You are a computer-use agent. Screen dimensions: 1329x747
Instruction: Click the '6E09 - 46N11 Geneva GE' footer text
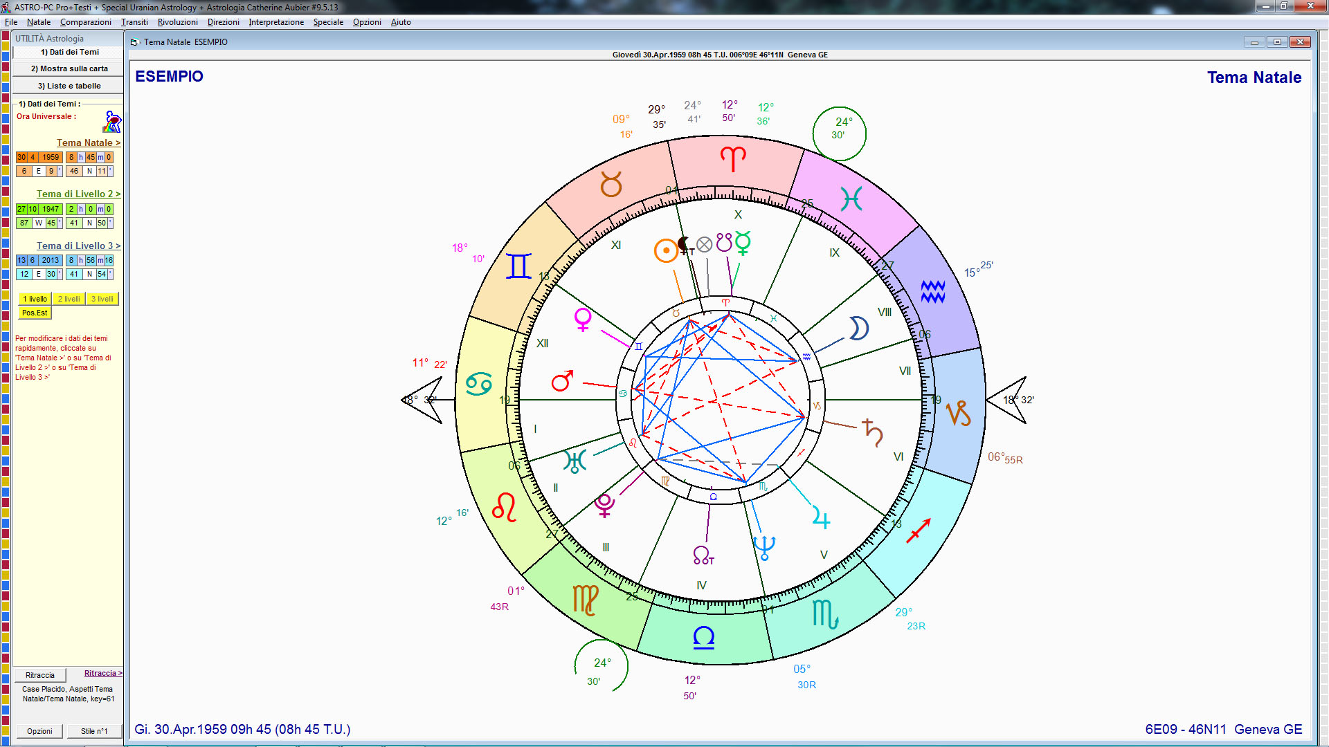pyautogui.click(x=1223, y=729)
